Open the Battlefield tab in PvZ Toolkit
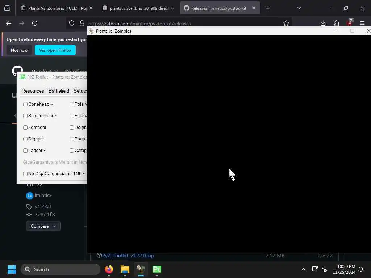Viewport: 371px width, 278px height. tap(59, 91)
